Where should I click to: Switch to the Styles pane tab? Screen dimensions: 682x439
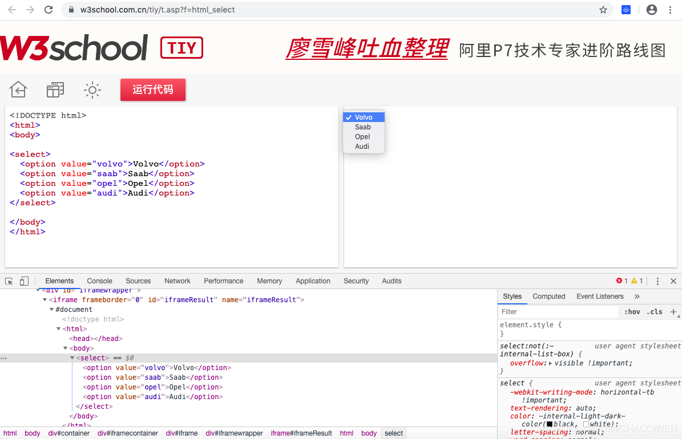point(512,296)
